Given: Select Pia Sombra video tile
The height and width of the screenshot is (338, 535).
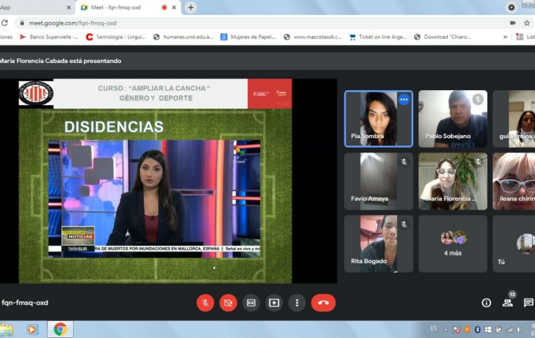Looking at the screenshot, I should pyautogui.click(x=379, y=119).
